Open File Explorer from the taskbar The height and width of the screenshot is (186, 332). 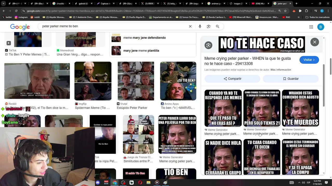[148, 183]
